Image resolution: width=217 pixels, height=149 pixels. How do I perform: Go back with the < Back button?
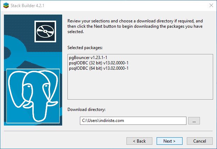[x=139, y=141]
